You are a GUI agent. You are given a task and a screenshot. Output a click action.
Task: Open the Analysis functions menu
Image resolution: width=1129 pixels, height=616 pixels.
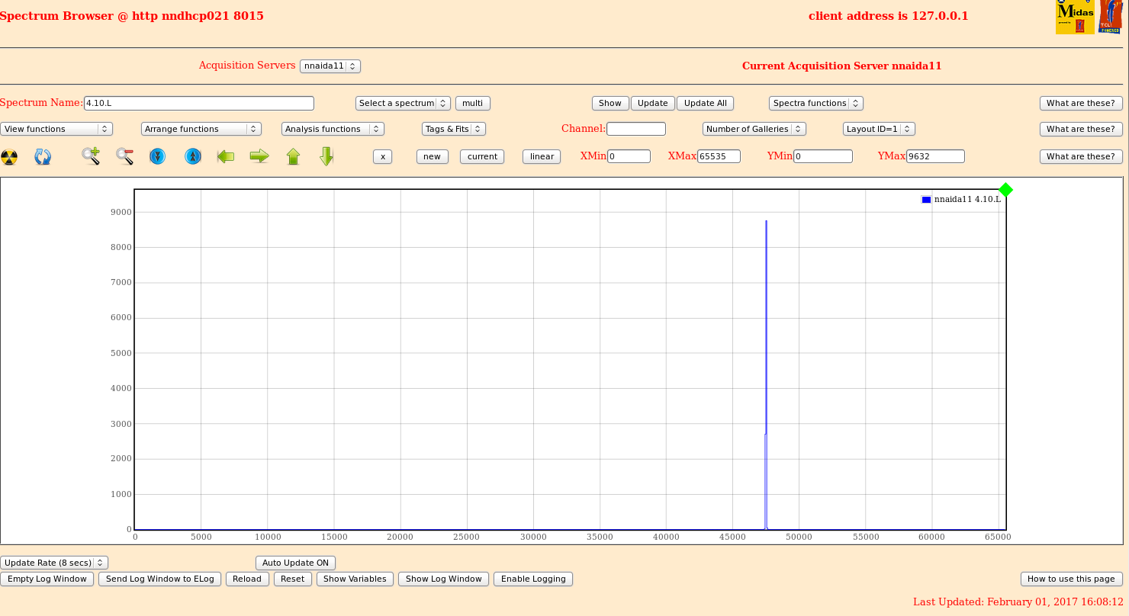click(x=333, y=129)
